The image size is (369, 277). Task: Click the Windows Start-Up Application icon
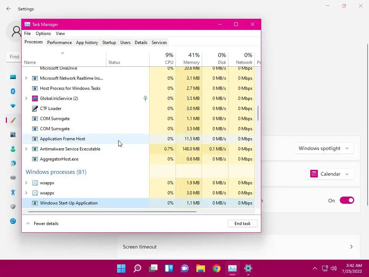point(35,203)
